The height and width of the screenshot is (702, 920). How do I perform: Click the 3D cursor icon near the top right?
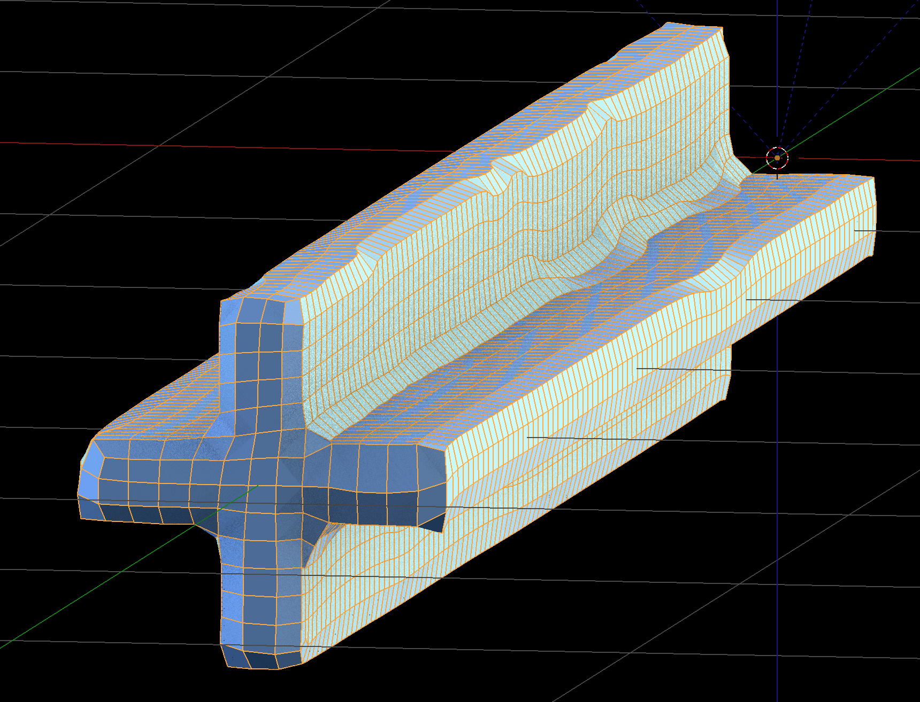[x=776, y=158]
